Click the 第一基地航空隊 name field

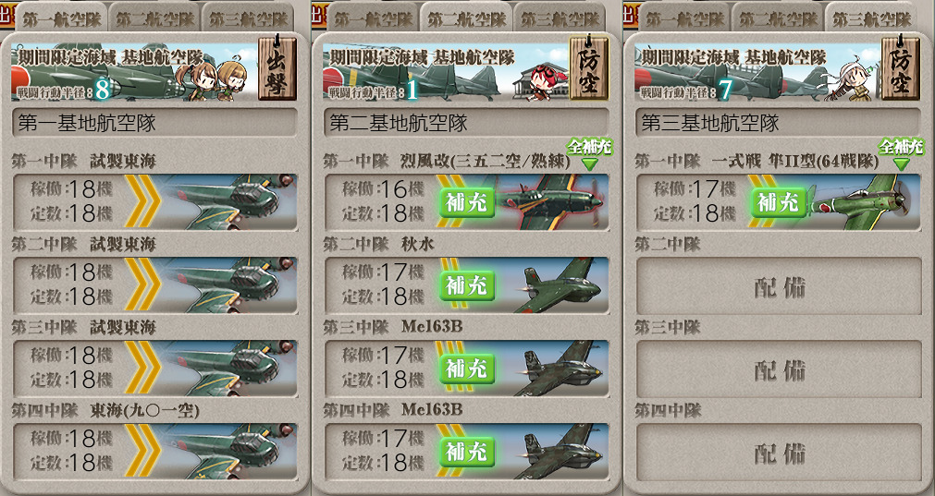coord(154,123)
